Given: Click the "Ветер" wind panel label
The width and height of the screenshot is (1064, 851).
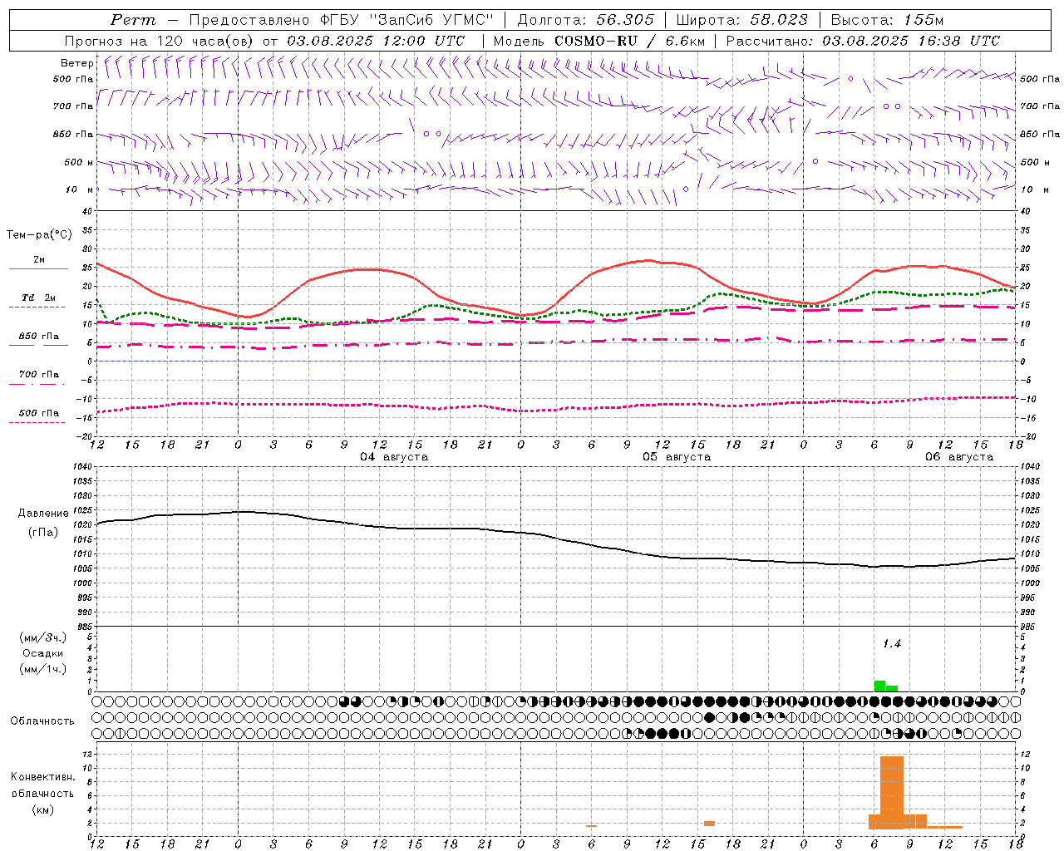Looking at the screenshot, I should pyautogui.click(x=76, y=63).
